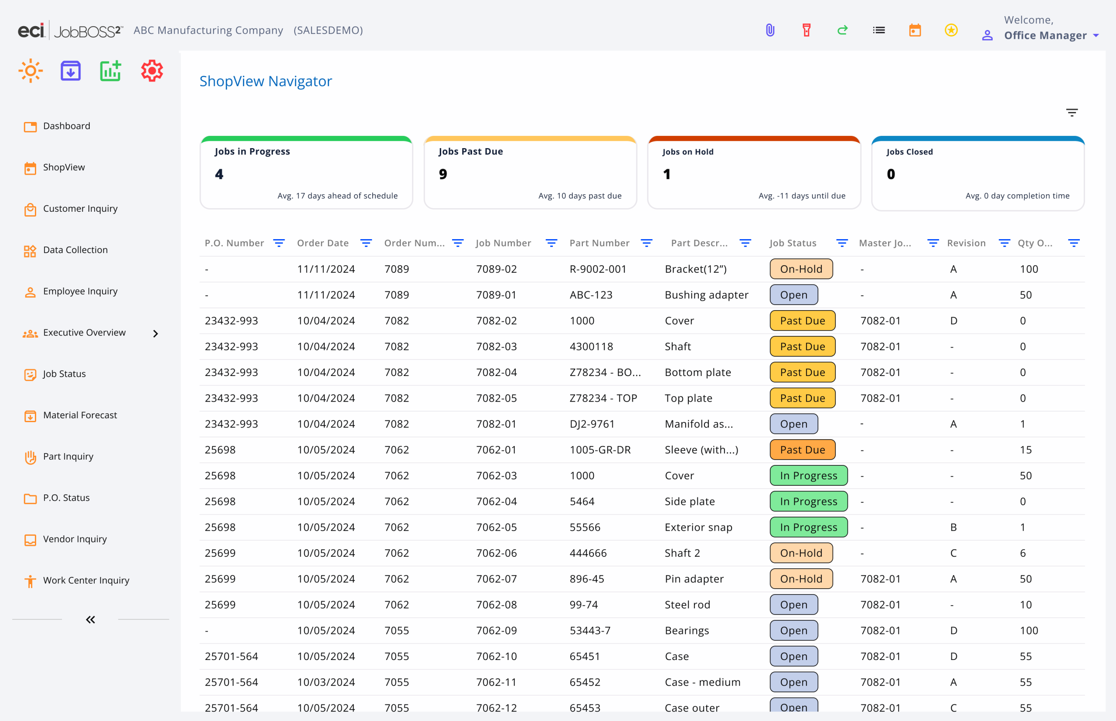Expand the Executive Overview submenu
The width and height of the screenshot is (1116, 721).
point(156,333)
